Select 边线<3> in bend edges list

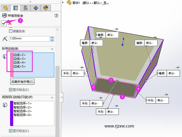pos(19,59)
